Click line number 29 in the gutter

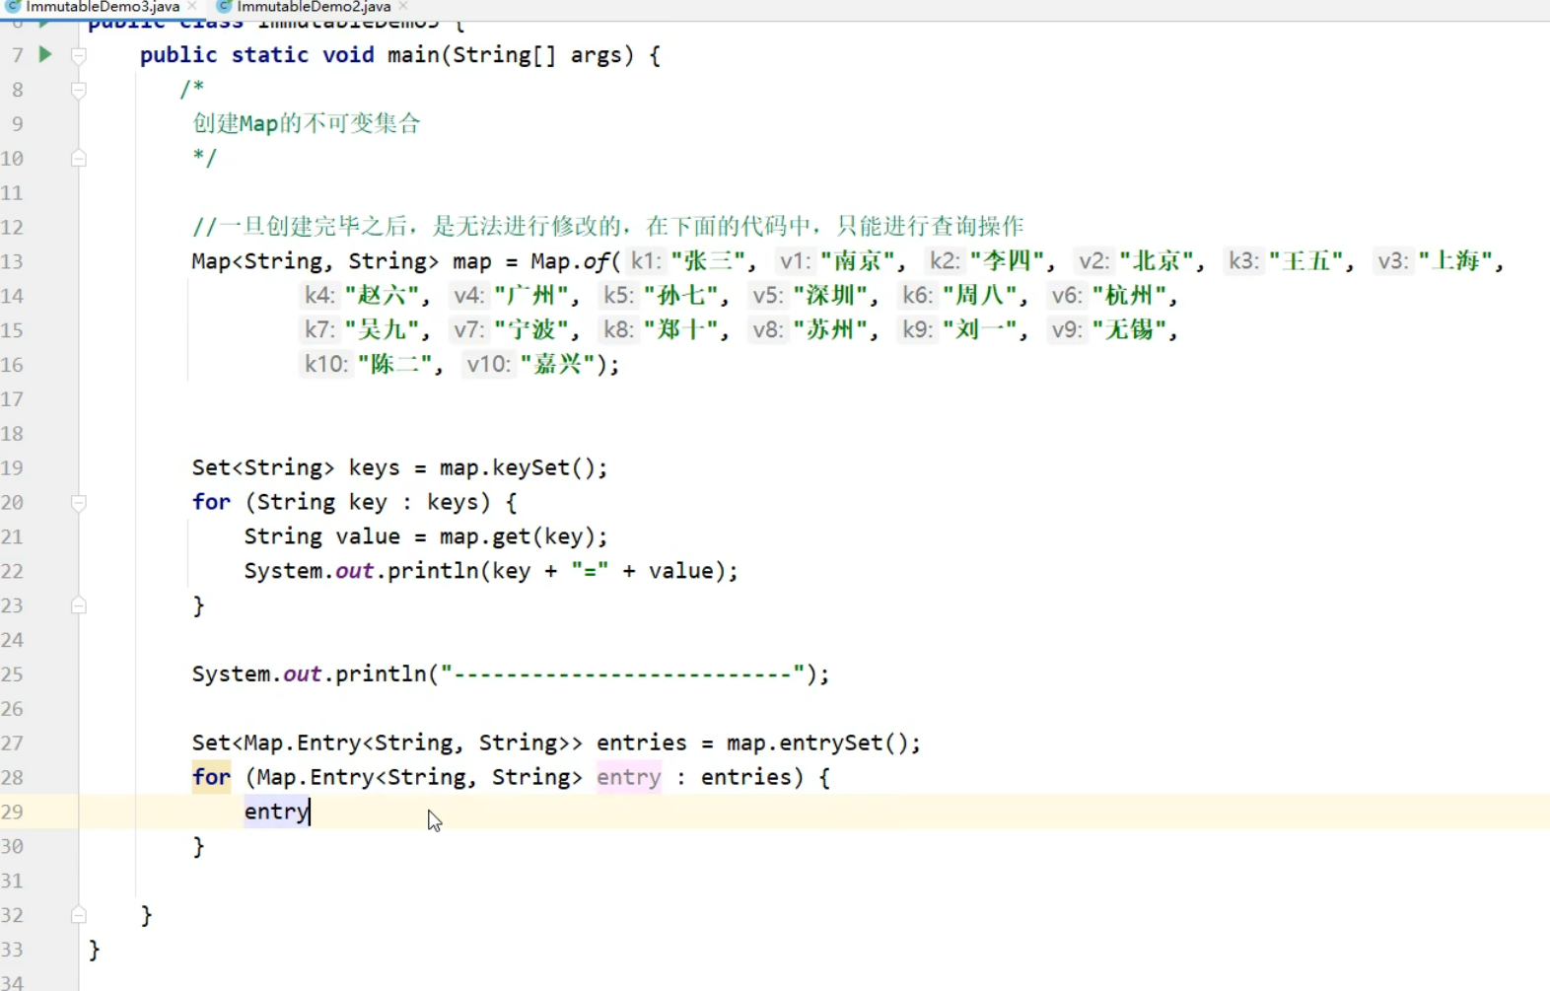click(12, 812)
